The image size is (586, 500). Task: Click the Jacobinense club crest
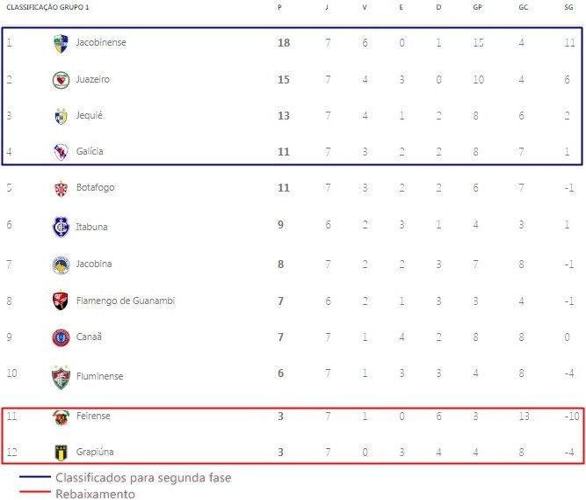coord(61,43)
